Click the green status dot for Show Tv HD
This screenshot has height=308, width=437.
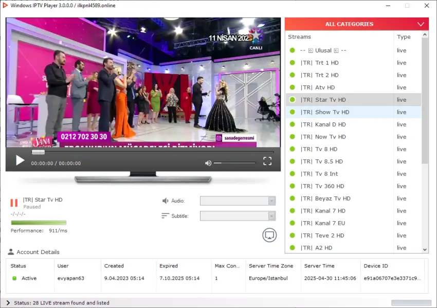point(293,112)
